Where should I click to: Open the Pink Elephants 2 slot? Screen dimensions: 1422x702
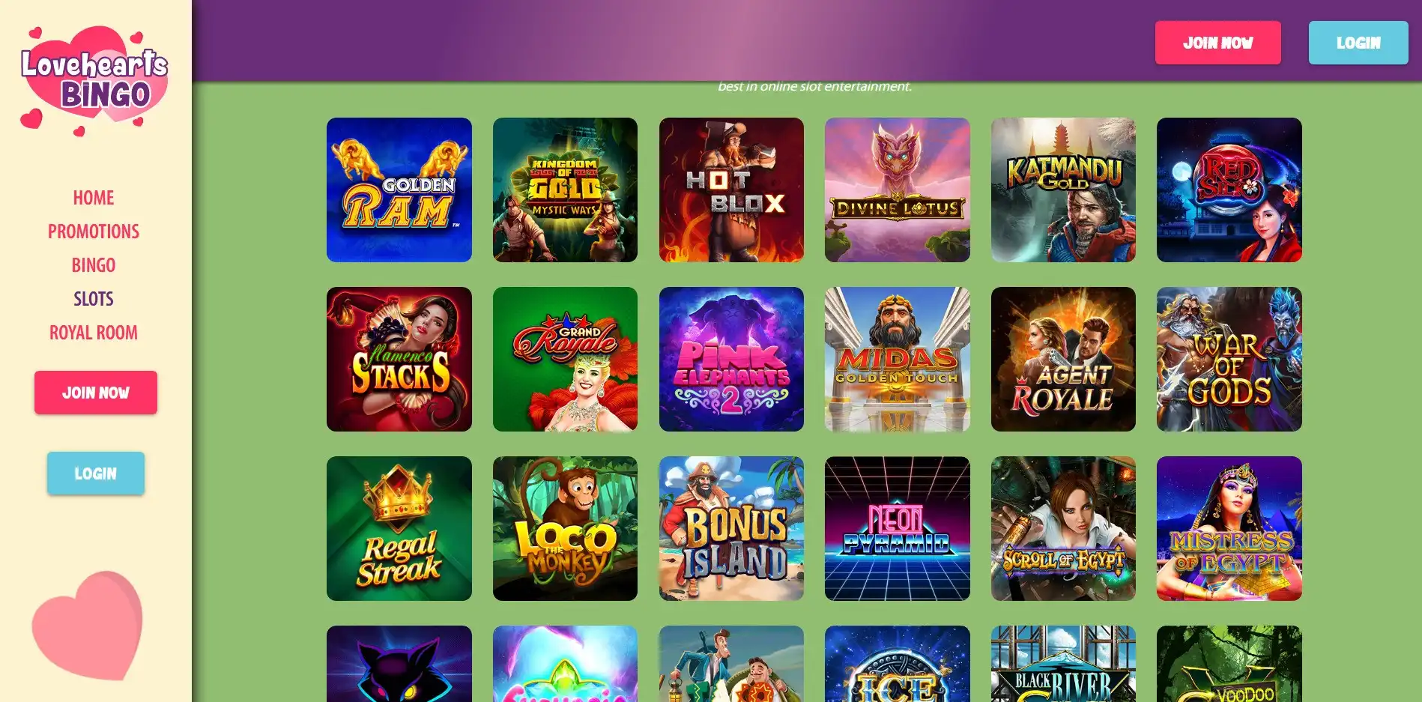click(x=731, y=359)
